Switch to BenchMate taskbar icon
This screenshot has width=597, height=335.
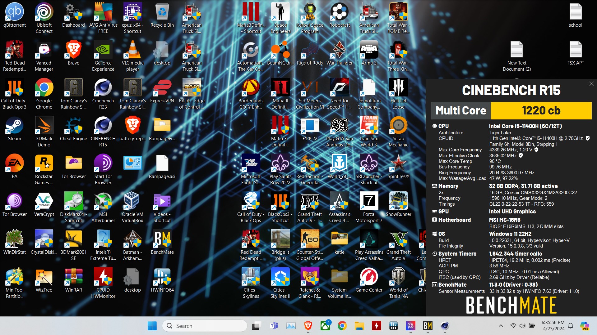click(x=428, y=326)
